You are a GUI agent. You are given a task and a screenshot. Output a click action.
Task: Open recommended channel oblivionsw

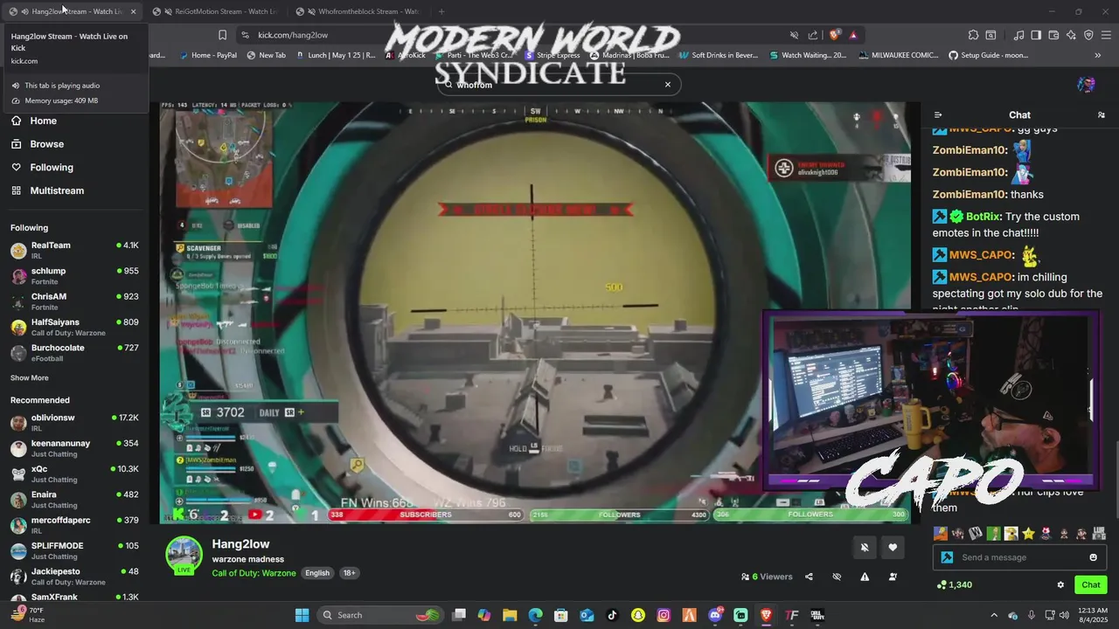pyautogui.click(x=74, y=423)
